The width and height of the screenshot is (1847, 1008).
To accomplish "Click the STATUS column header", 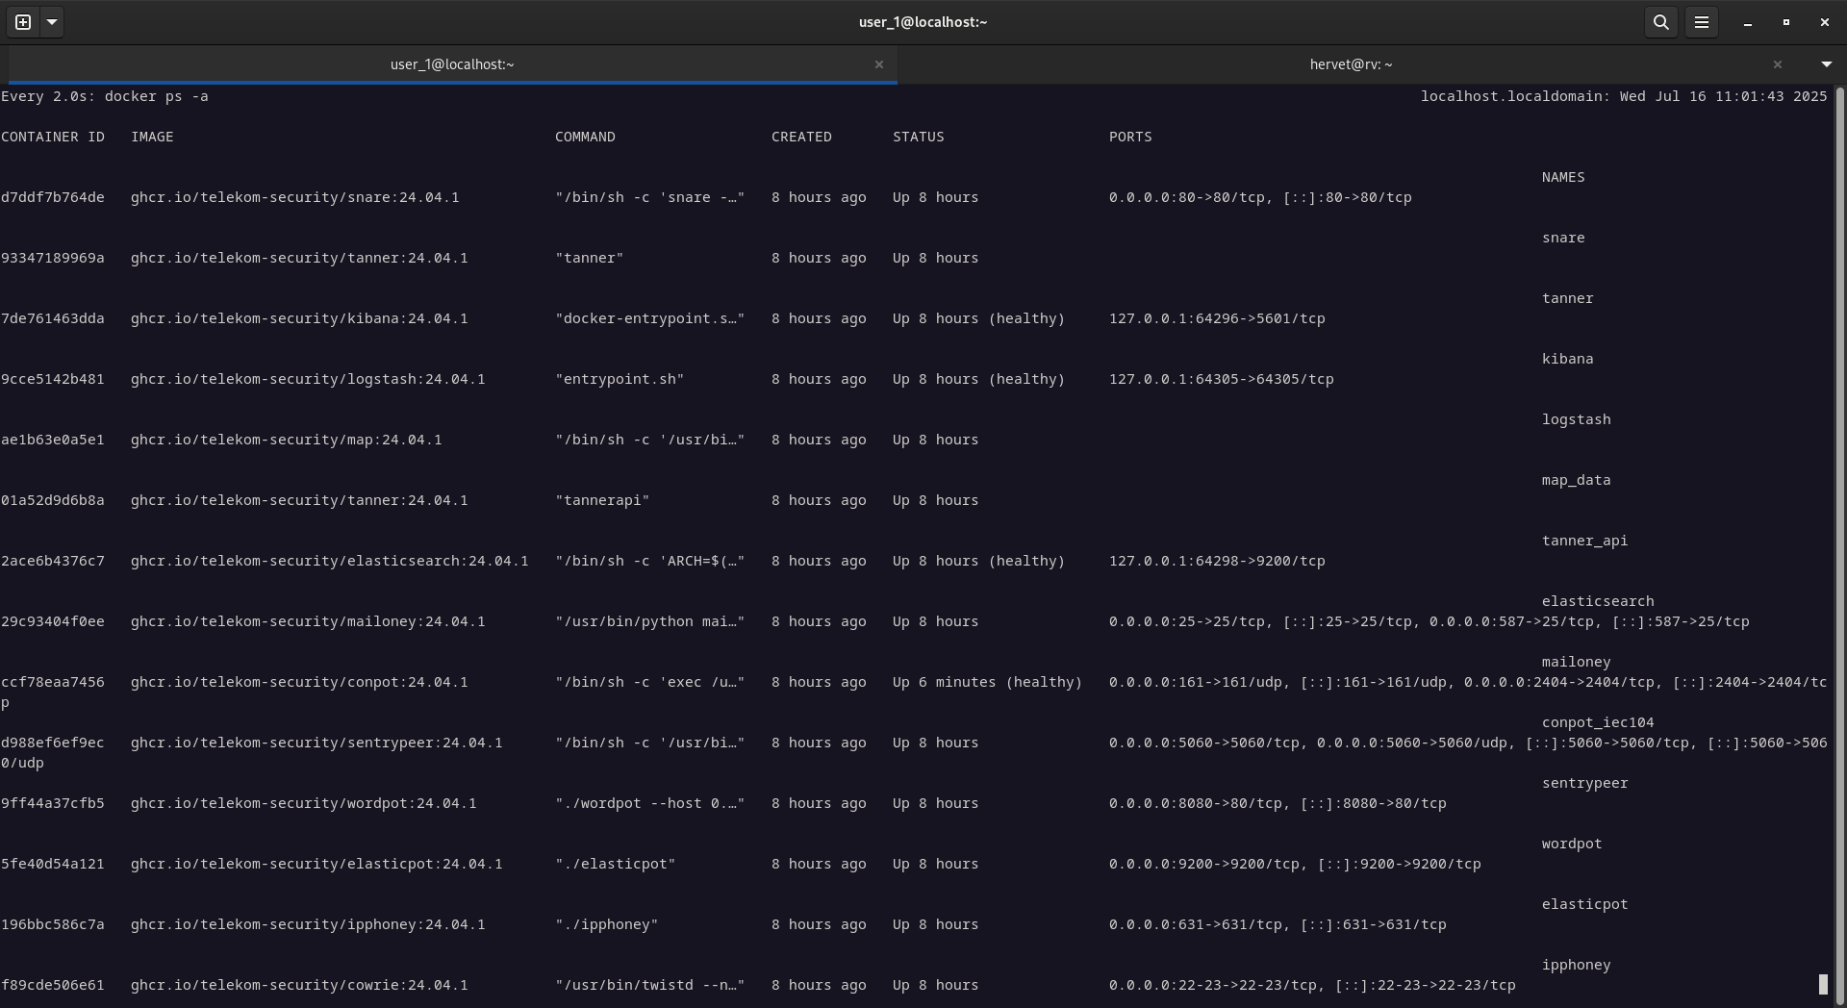I will click(918, 137).
